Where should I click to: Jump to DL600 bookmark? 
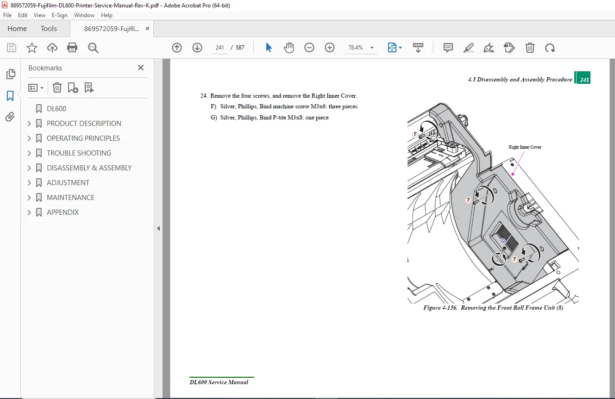56,109
